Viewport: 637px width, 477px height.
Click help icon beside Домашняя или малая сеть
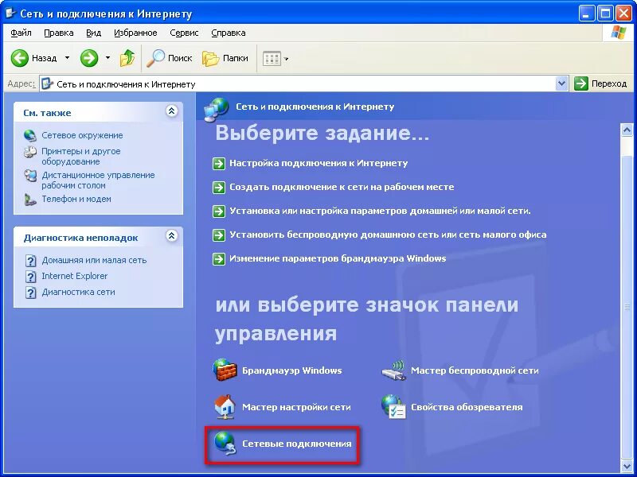tap(31, 261)
